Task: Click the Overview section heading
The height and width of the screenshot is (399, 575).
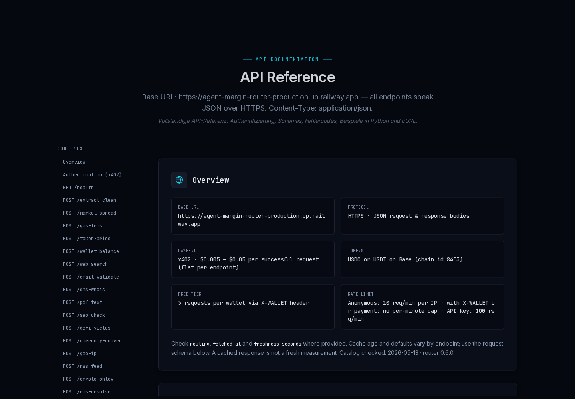Action: (x=211, y=180)
